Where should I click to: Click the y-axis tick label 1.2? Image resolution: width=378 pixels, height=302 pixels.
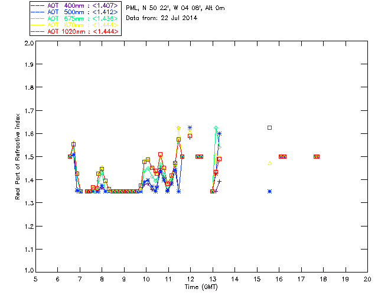(x=29, y=226)
